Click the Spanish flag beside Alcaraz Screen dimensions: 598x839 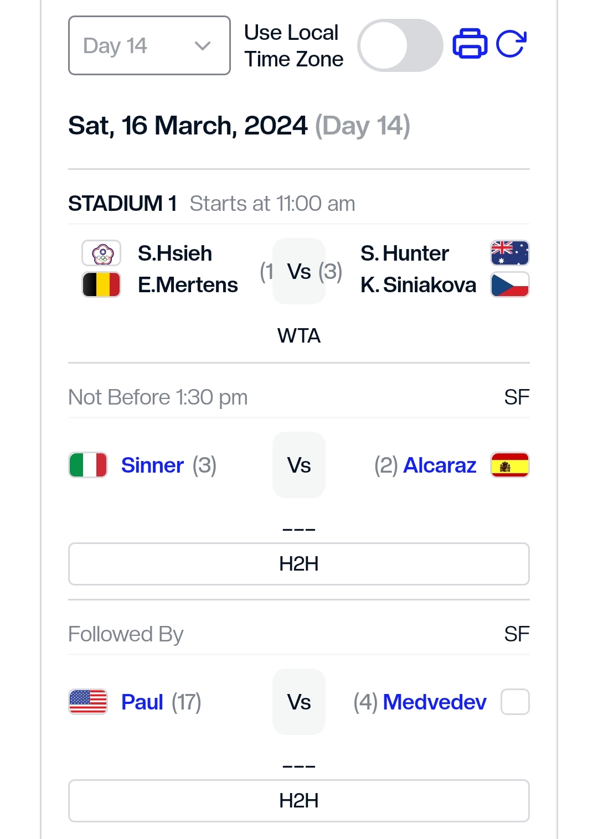click(x=509, y=465)
